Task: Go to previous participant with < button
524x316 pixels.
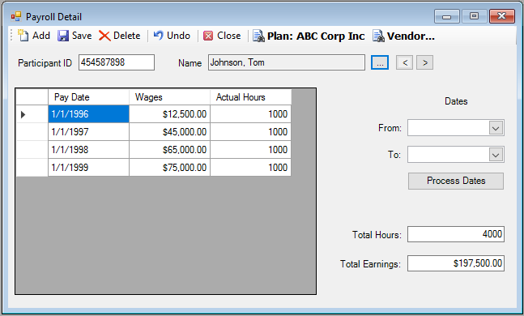Action: (x=405, y=62)
